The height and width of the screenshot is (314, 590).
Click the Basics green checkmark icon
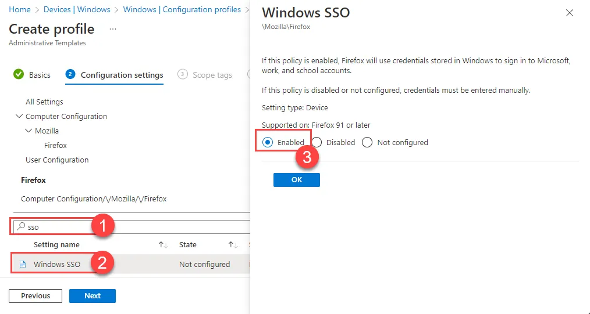click(19, 74)
